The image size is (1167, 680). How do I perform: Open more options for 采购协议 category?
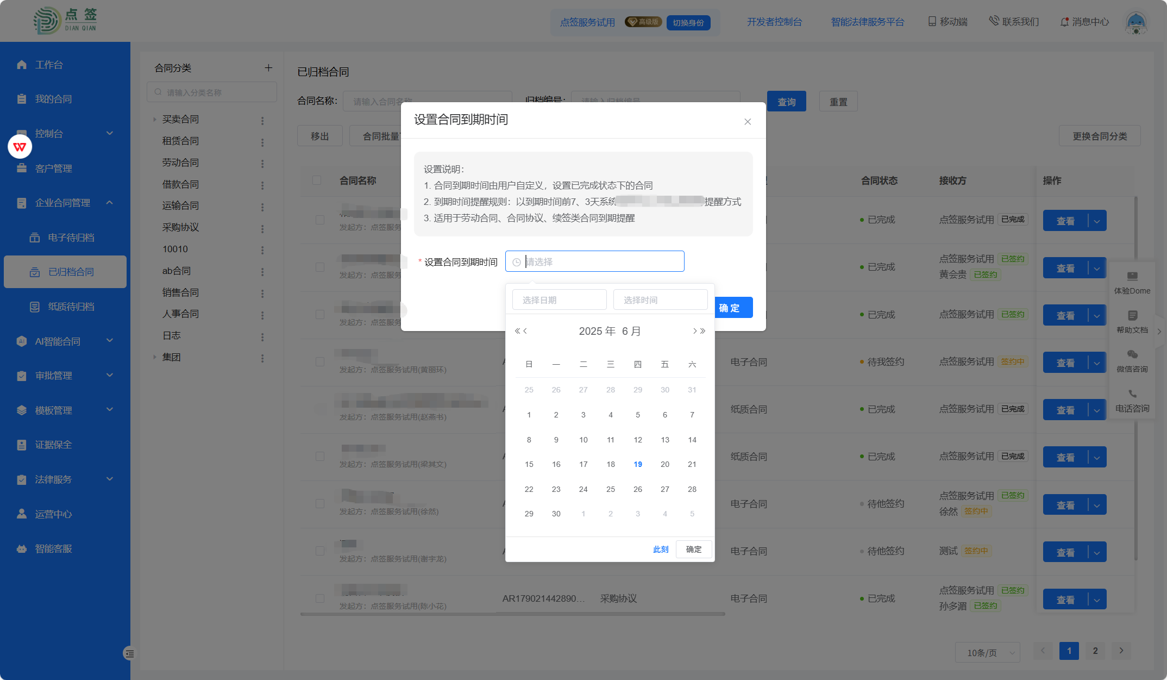[262, 228]
